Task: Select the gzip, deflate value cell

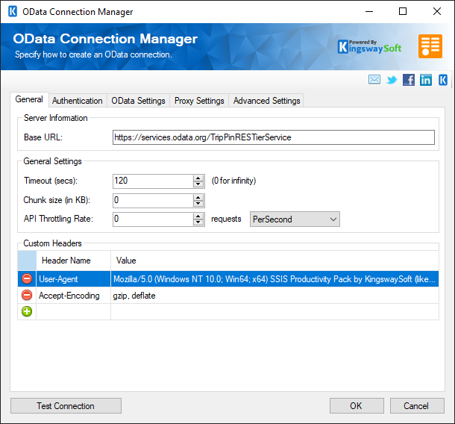Action: pyautogui.click(x=274, y=296)
